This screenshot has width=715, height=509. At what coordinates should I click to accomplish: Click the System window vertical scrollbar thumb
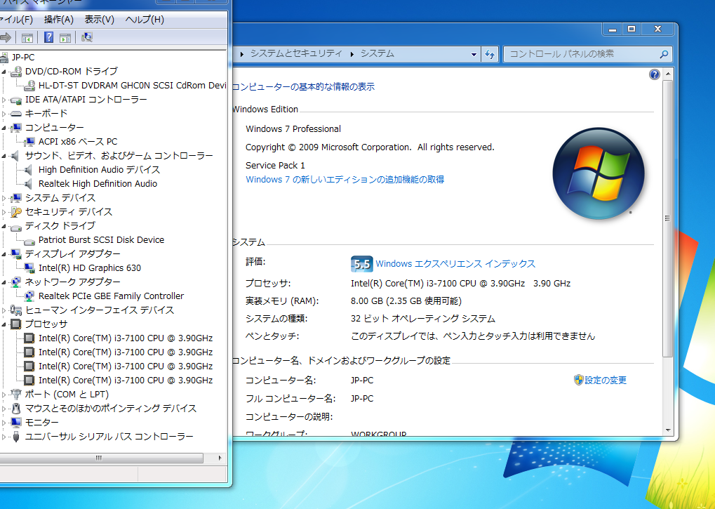tap(667, 218)
